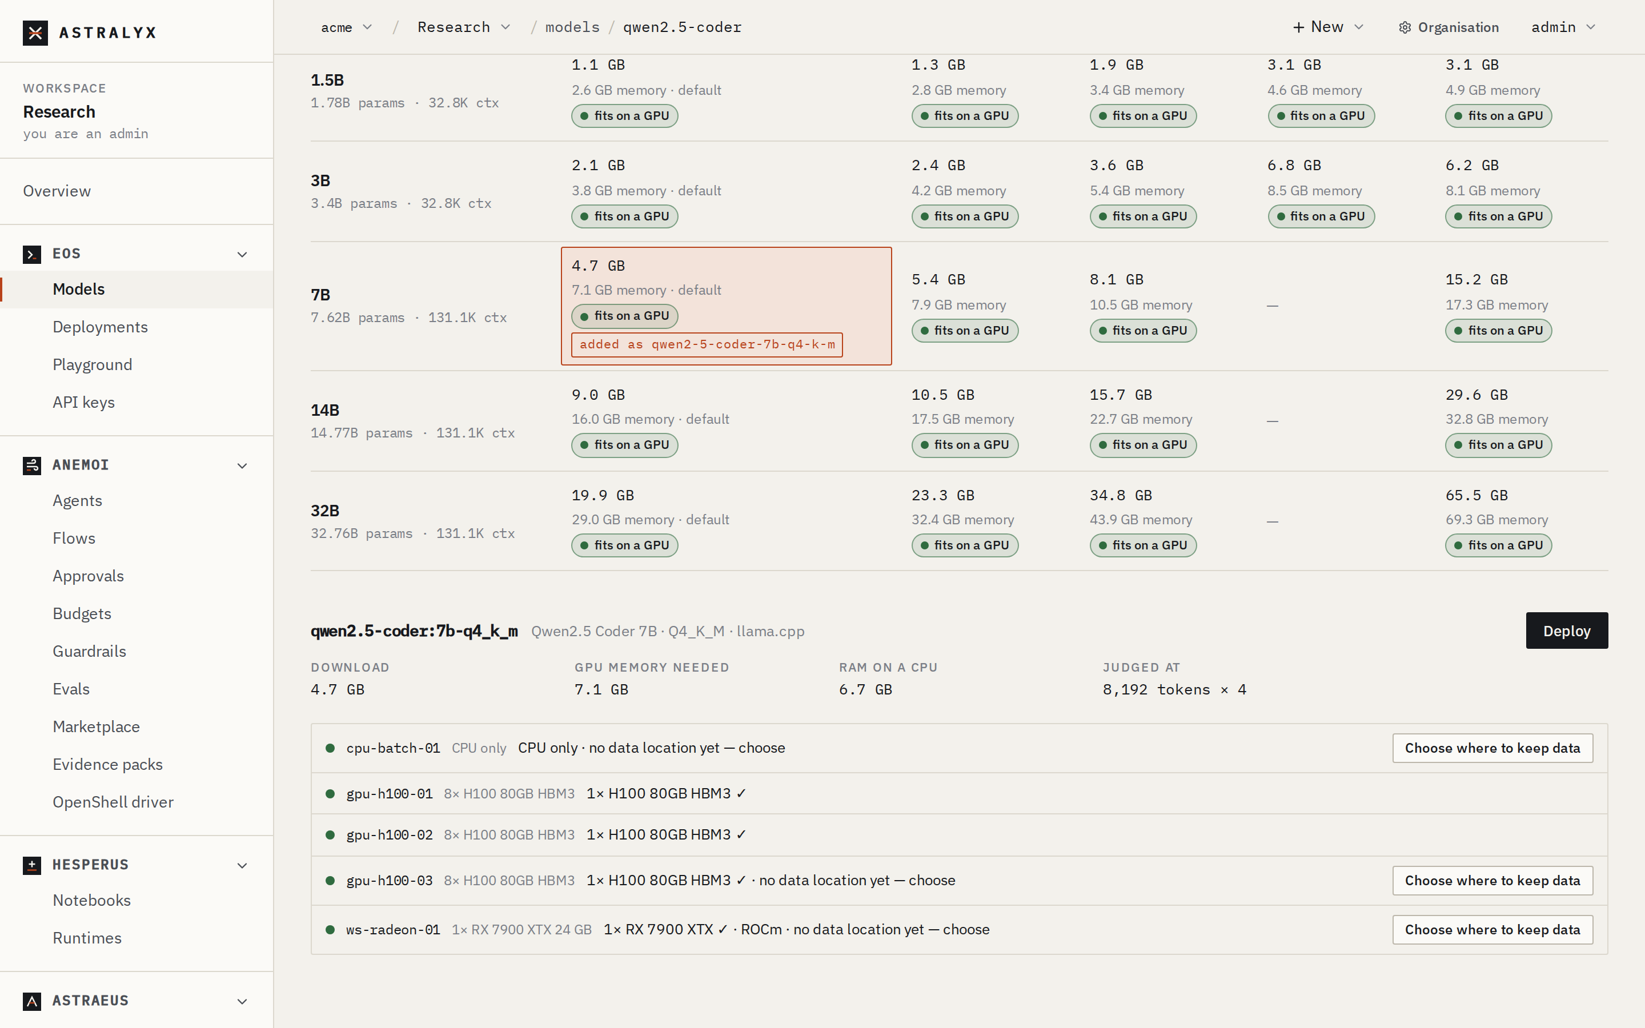Image resolution: width=1645 pixels, height=1028 pixels.
Task: Click the Hesperus section icon
Action: click(x=32, y=865)
